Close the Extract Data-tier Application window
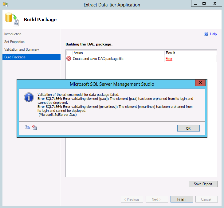Screen dimensions: 224x208 click(x=215, y=4)
